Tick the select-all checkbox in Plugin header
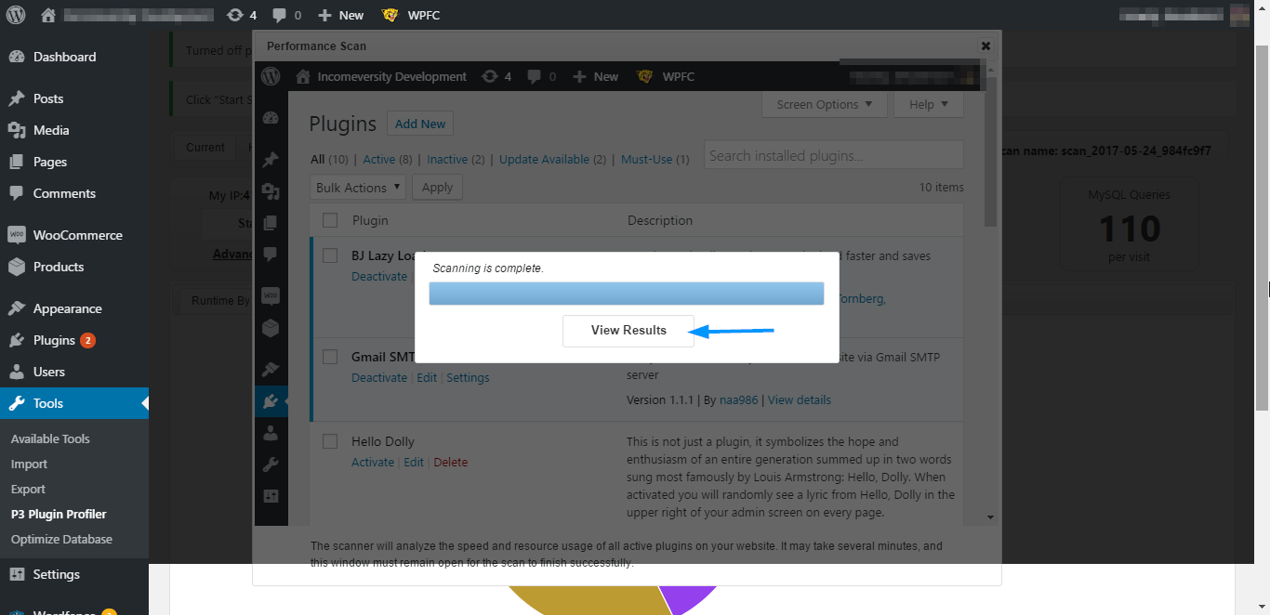The image size is (1270, 615). [330, 220]
